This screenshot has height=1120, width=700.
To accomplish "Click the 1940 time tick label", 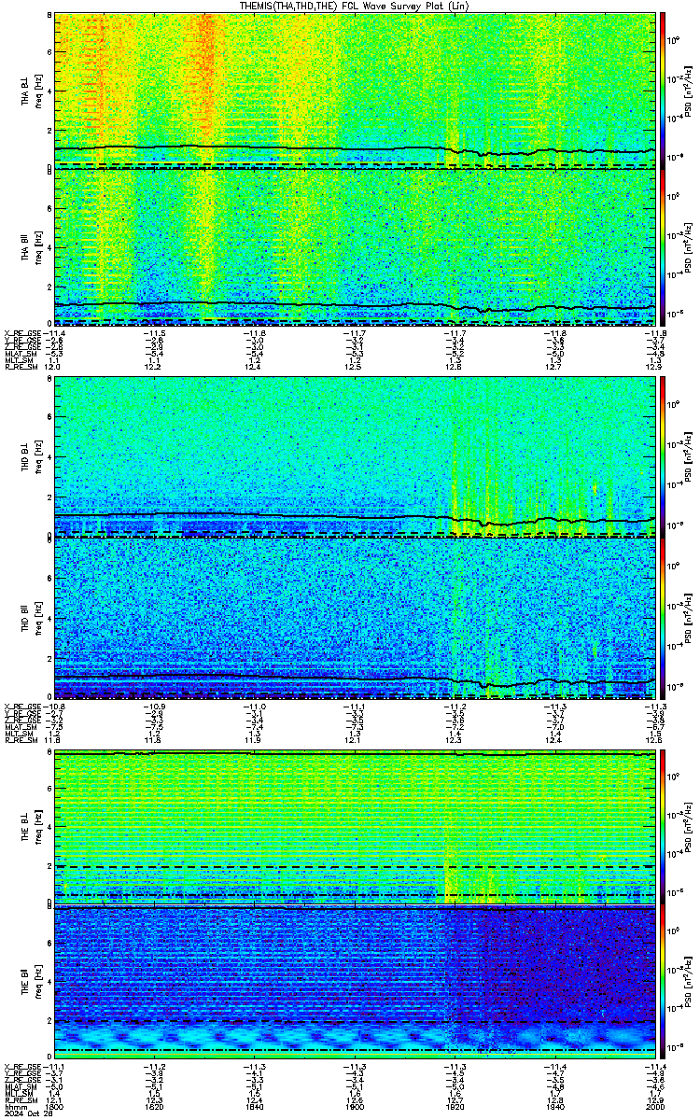I will click(x=555, y=1108).
